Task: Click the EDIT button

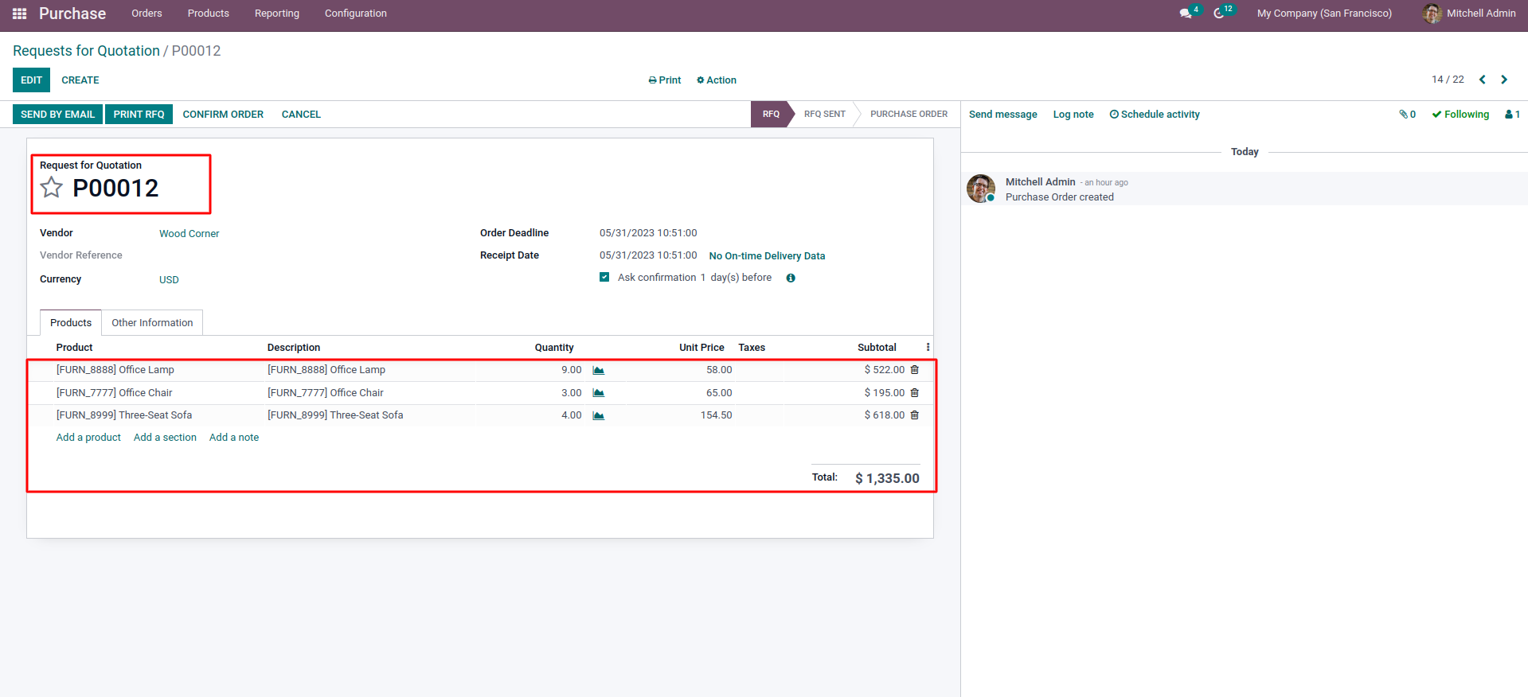Action: click(32, 80)
